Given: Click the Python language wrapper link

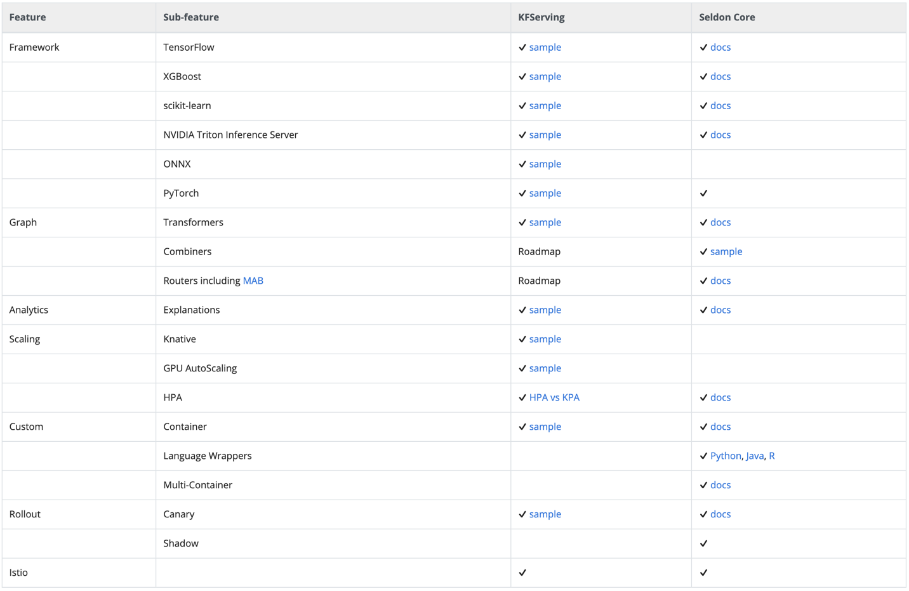Looking at the screenshot, I should tap(725, 456).
